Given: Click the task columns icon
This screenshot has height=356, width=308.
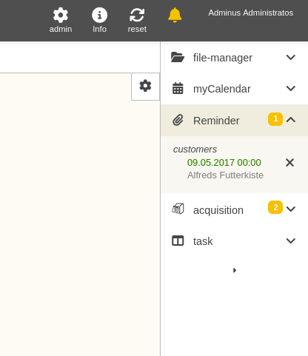Looking at the screenshot, I should (178, 241).
